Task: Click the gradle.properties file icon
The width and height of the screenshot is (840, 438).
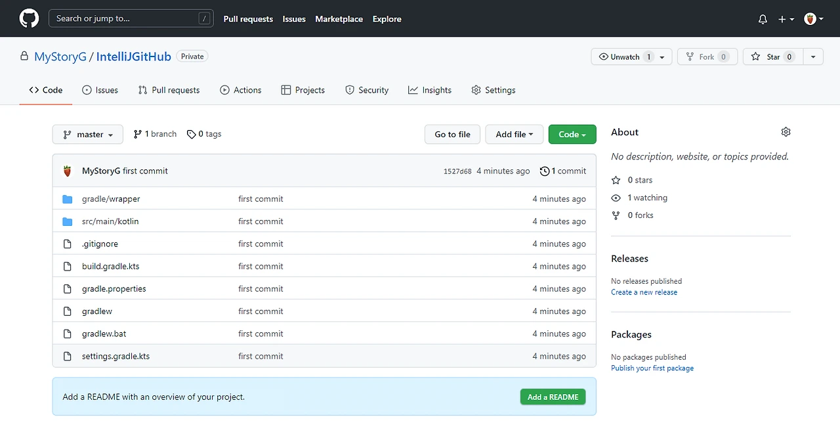Action: pos(67,289)
